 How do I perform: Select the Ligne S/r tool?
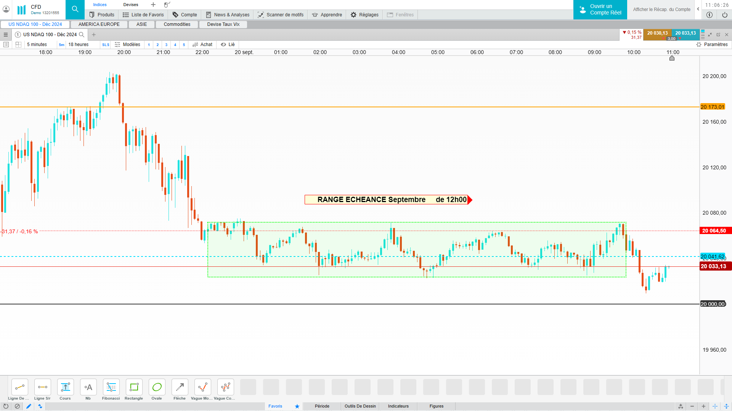click(x=42, y=387)
